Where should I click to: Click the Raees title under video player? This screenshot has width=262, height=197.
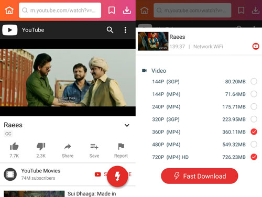(13, 125)
